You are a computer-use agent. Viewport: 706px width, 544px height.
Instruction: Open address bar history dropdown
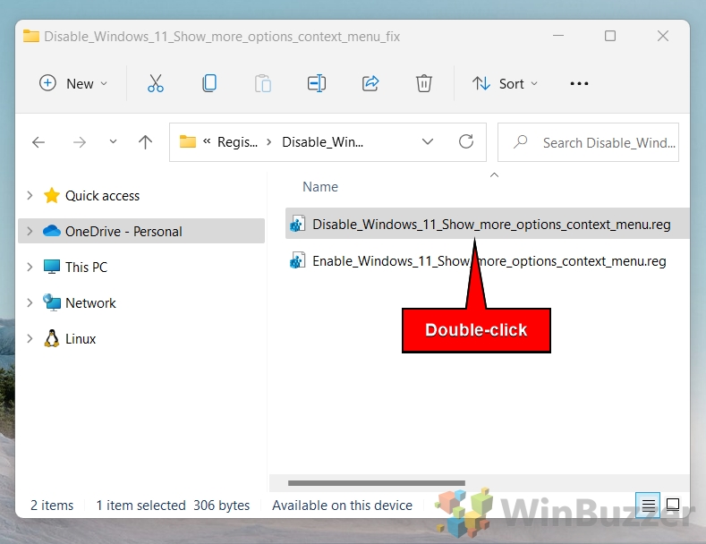pos(428,142)
